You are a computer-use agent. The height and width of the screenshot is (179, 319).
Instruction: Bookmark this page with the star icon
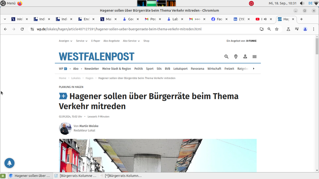coord(277,29)
